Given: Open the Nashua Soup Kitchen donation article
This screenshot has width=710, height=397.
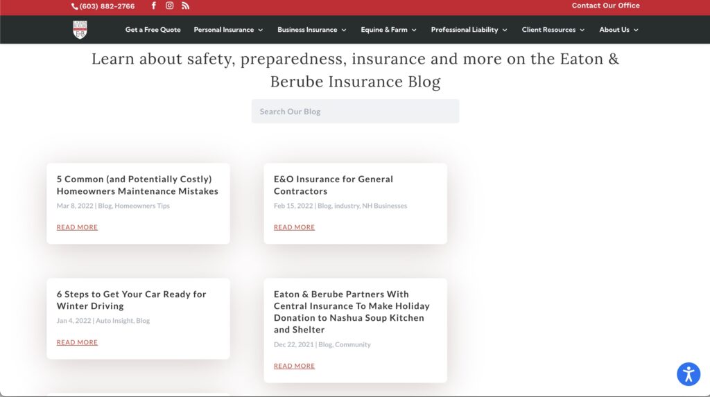Looking at the screenshot, I should [x=352, y=312].
